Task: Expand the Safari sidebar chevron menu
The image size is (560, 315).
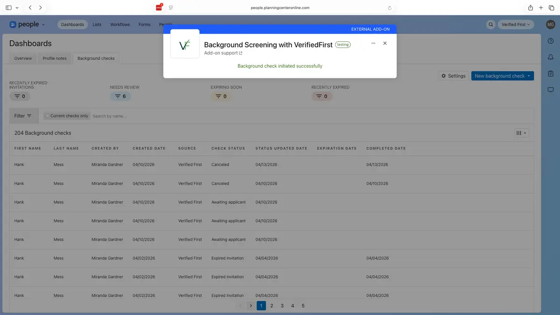Action: (x=17, y=8)
